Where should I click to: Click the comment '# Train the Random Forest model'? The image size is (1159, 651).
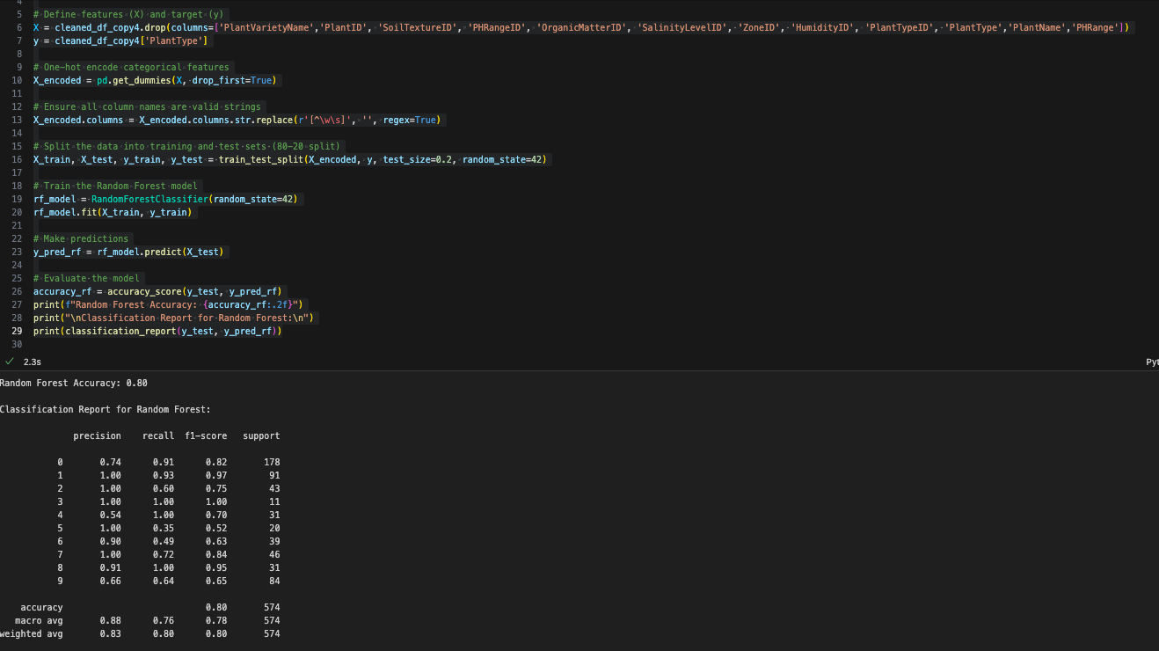click(115, 186)
